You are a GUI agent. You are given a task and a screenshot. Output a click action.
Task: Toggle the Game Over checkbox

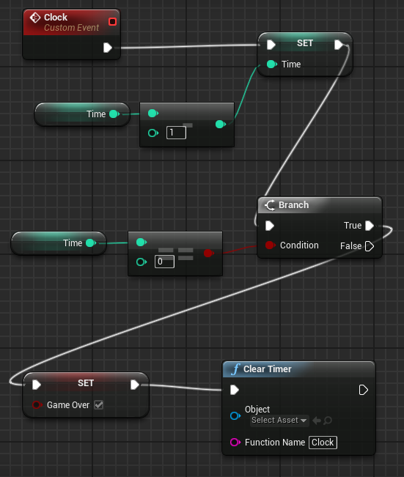99,405
